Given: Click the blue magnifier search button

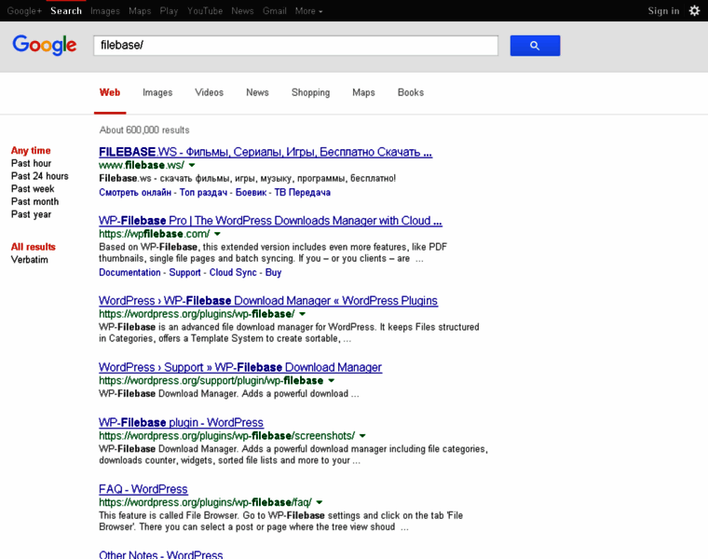Looking at the screenshot, I should coord(535,46).
